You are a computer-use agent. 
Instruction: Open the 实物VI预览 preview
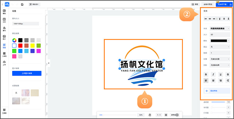[x=208, y=4]
